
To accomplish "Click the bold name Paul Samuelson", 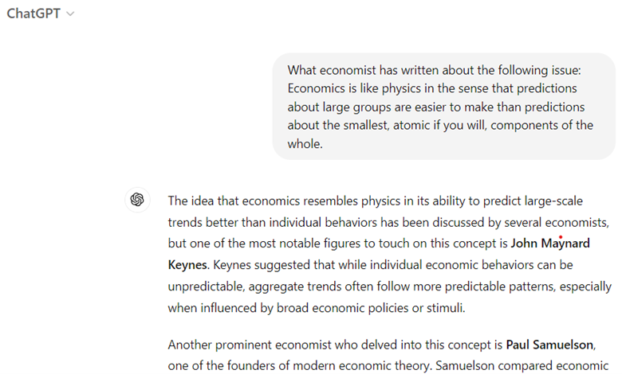I will pyautogui.click(x=549, y=345).
